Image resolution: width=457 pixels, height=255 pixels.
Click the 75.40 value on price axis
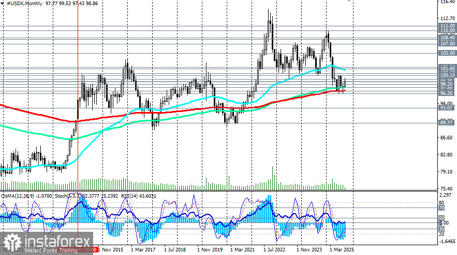447,189
